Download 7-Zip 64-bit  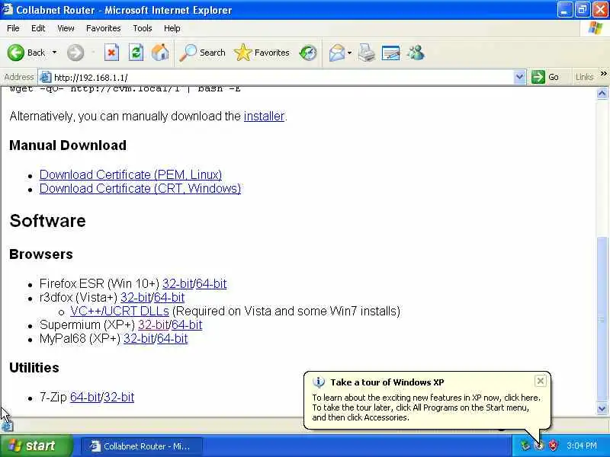[x=85, y=397]
